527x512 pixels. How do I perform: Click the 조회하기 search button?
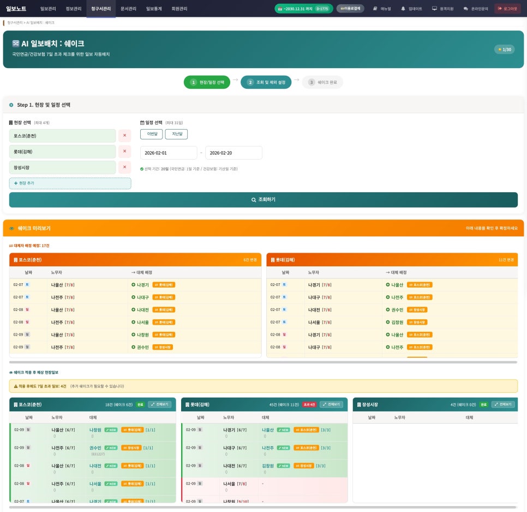click(263, 200)
